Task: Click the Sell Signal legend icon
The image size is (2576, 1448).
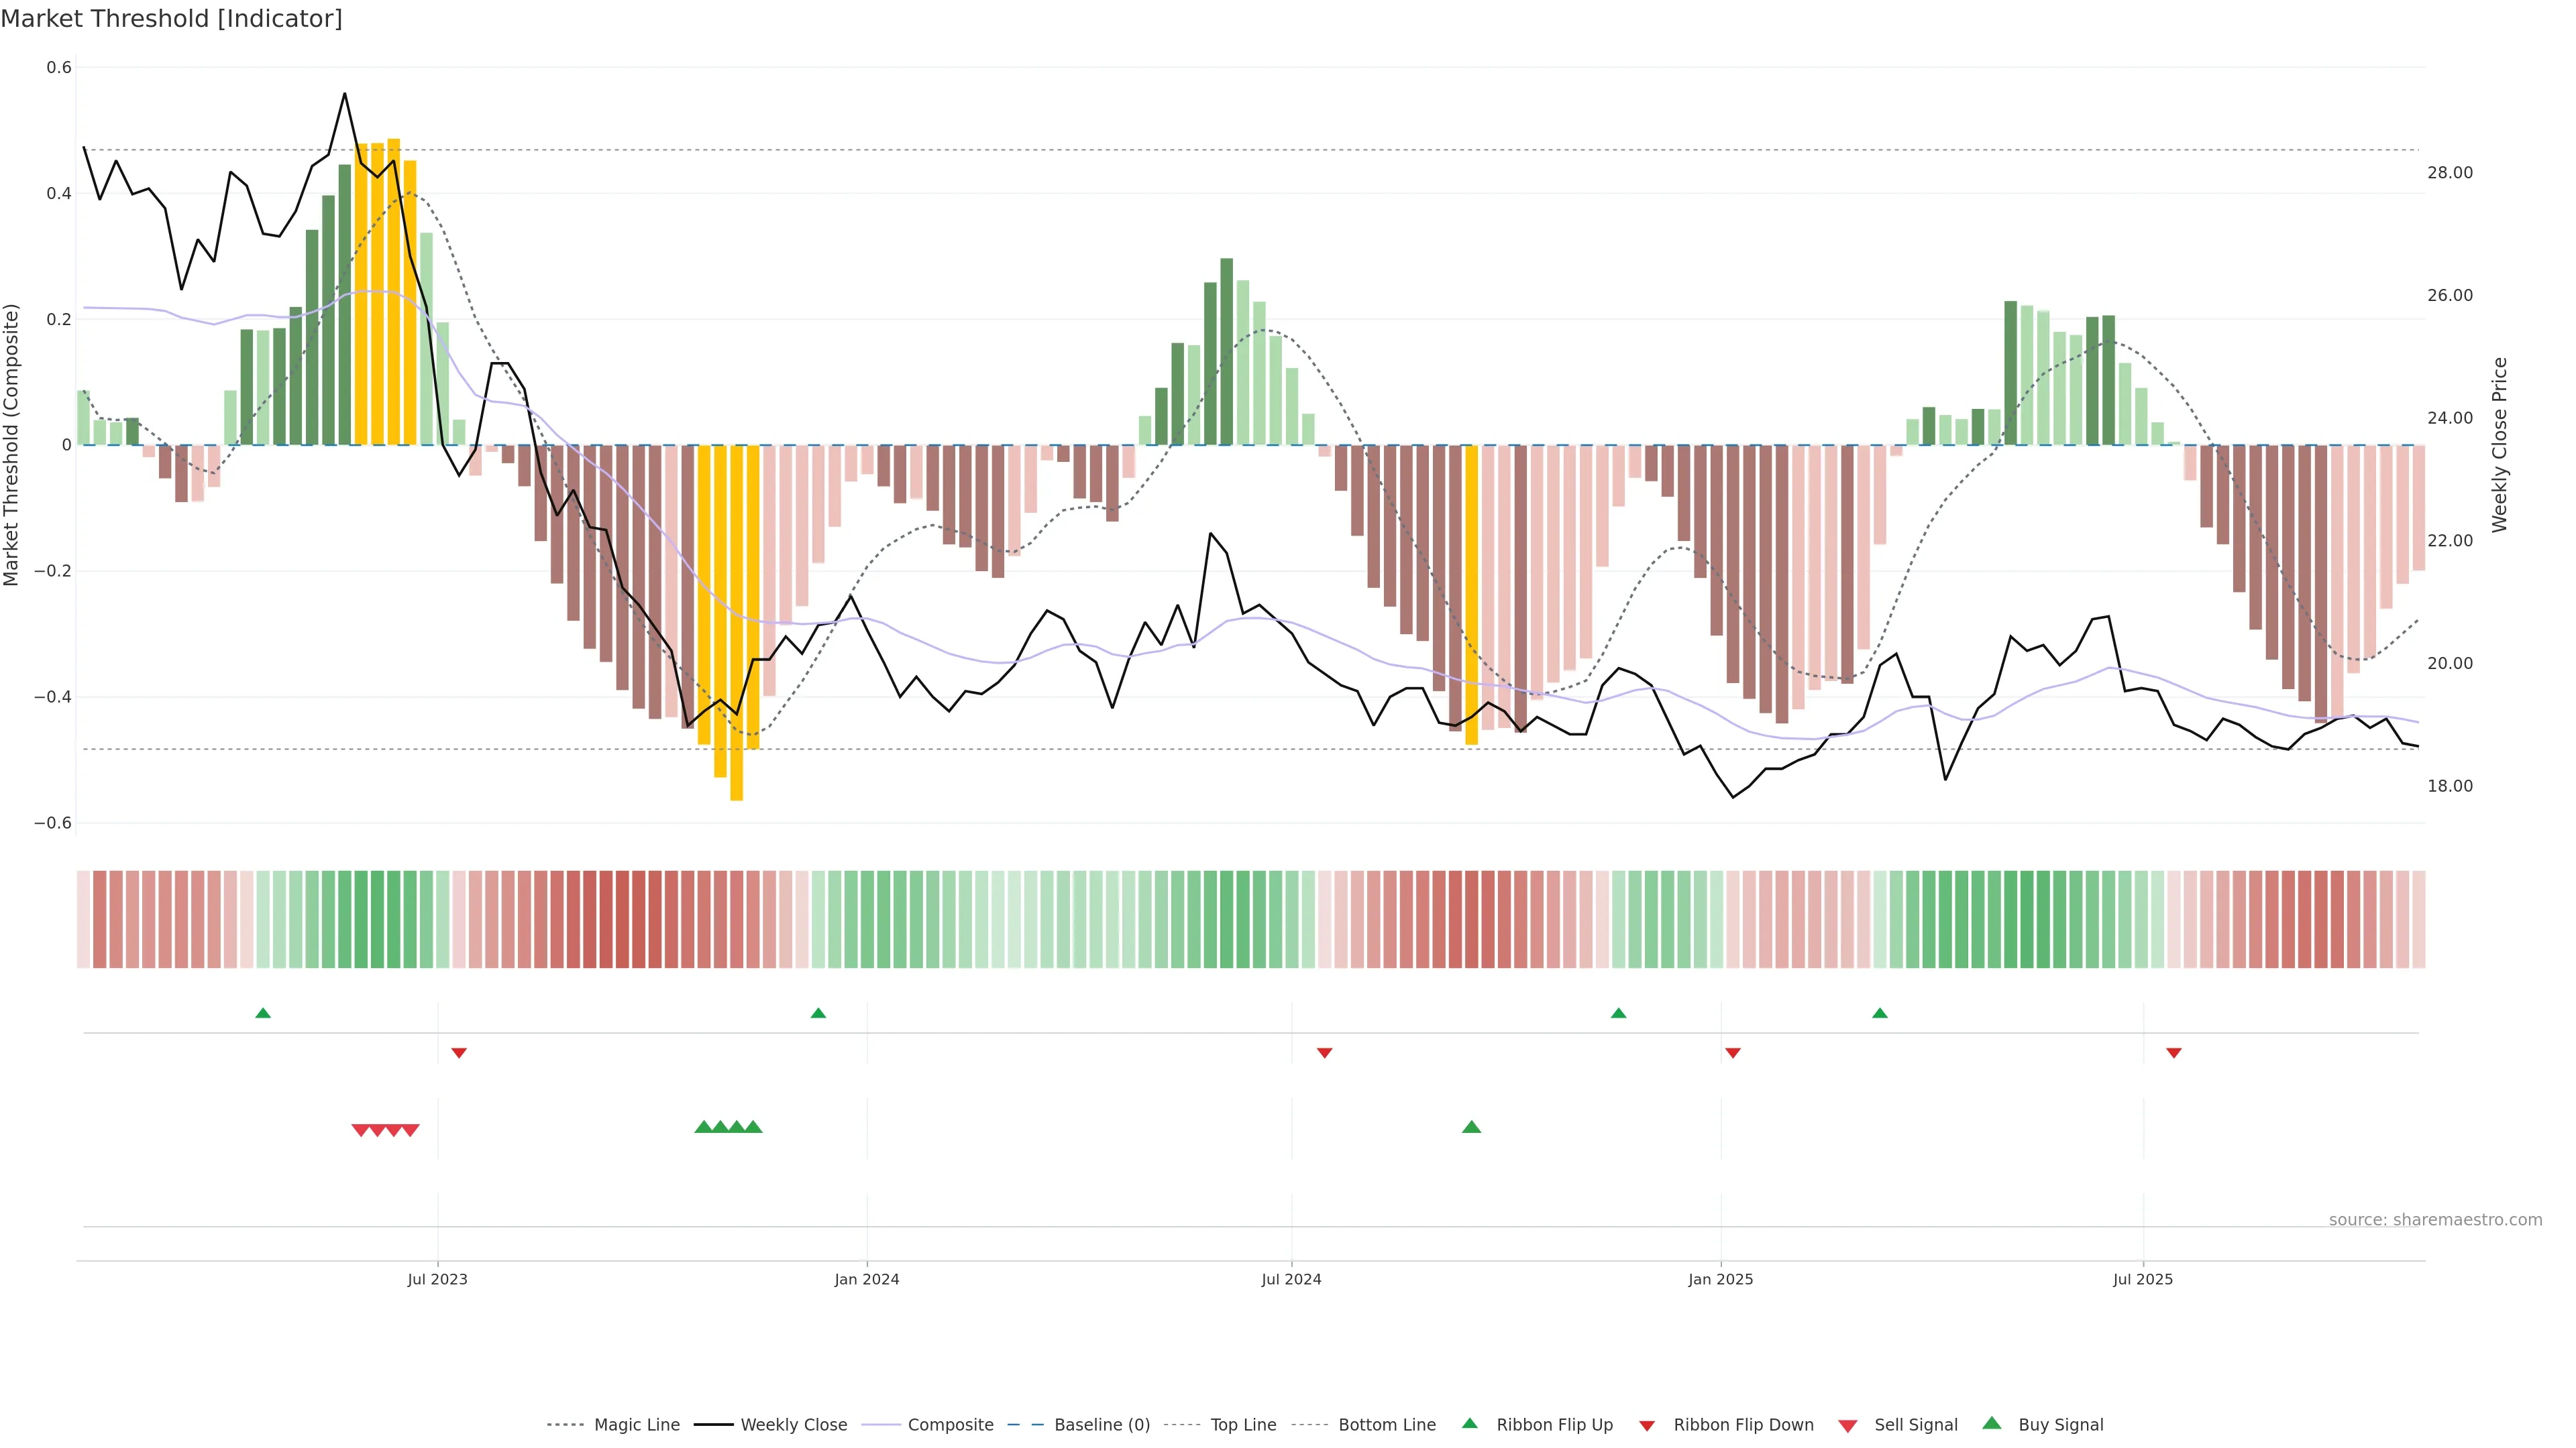Action: click(1848, 1426)
